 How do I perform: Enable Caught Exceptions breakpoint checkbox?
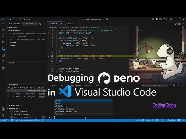pos(12,111)
